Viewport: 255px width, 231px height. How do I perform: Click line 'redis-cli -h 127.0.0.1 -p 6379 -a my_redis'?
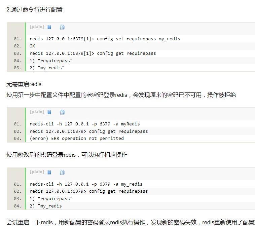point(86,184)
